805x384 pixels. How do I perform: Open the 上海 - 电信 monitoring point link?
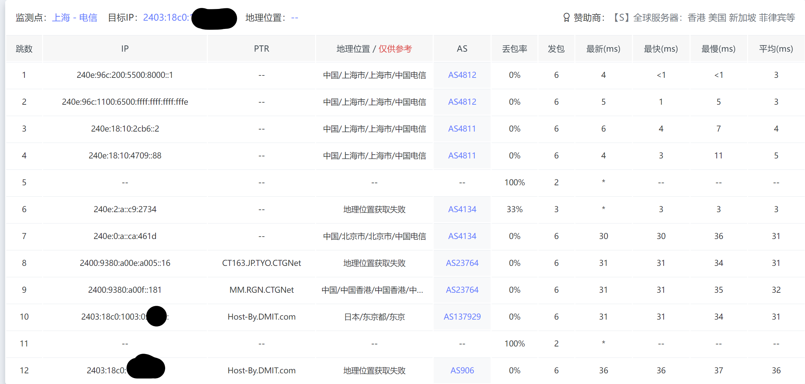[x=74, y=18]
